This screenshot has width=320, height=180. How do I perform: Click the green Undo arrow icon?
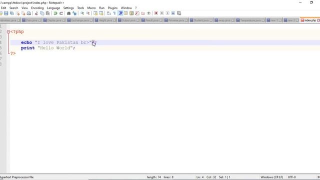click(55, 13)
